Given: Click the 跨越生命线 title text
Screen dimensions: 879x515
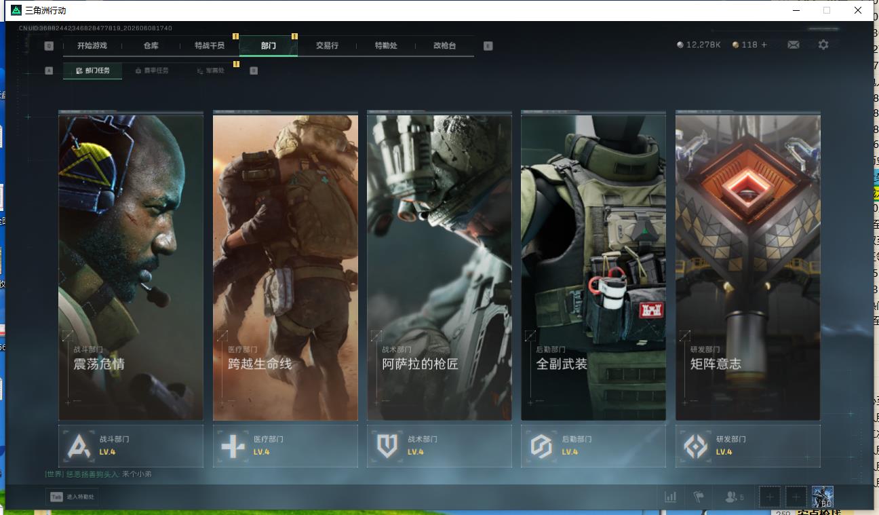Looking at the screenshot, I should point(260,364).
